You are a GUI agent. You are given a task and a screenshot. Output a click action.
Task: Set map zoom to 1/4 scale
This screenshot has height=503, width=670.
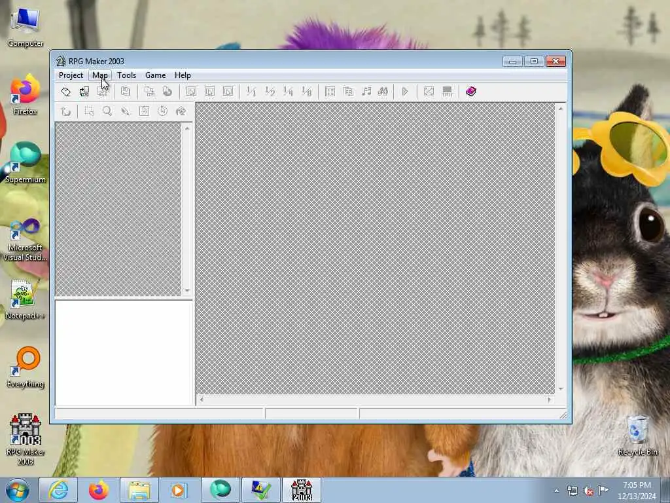(x=288, y=91)
